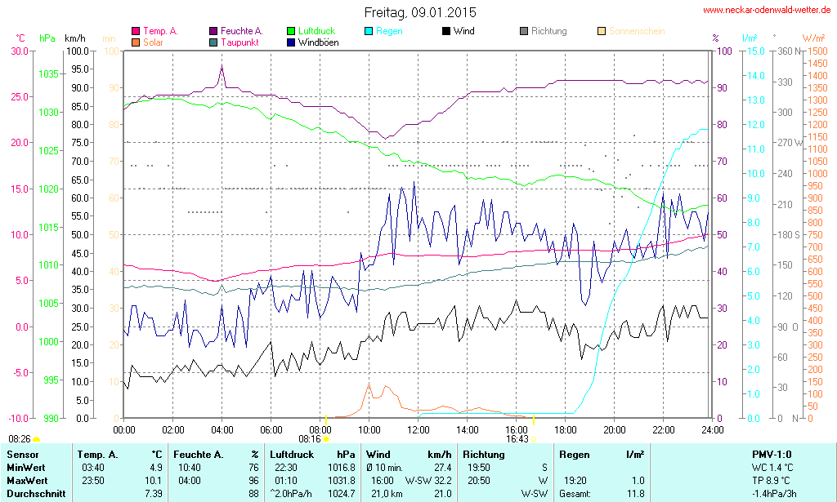
Task: Click the cyan Regen legend swatch
Action: (x=369, y=31)
